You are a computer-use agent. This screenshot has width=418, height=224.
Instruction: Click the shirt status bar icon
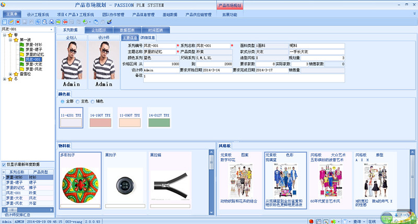(x=344, y=221)
